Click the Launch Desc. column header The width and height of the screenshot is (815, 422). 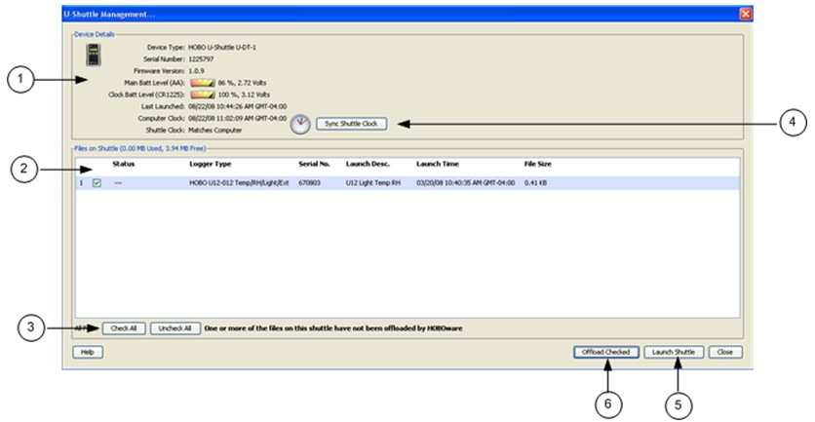(x=368, y=164)
